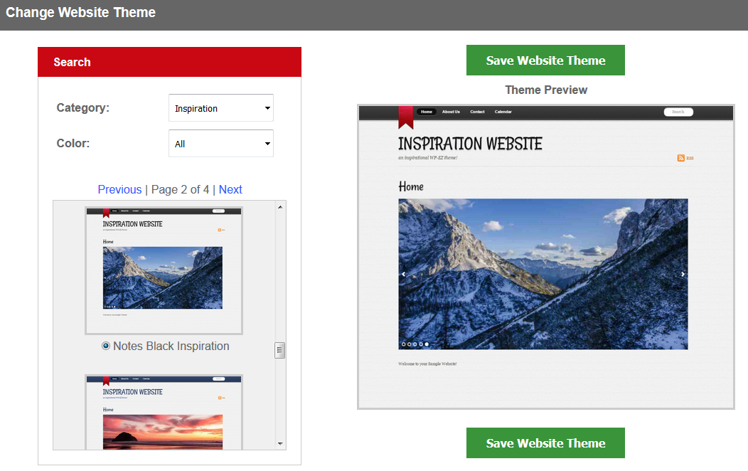Click the theme list scroll up arrow
Image resolution: width=748 pixels, height=471 pixels.
coord(280,207)
